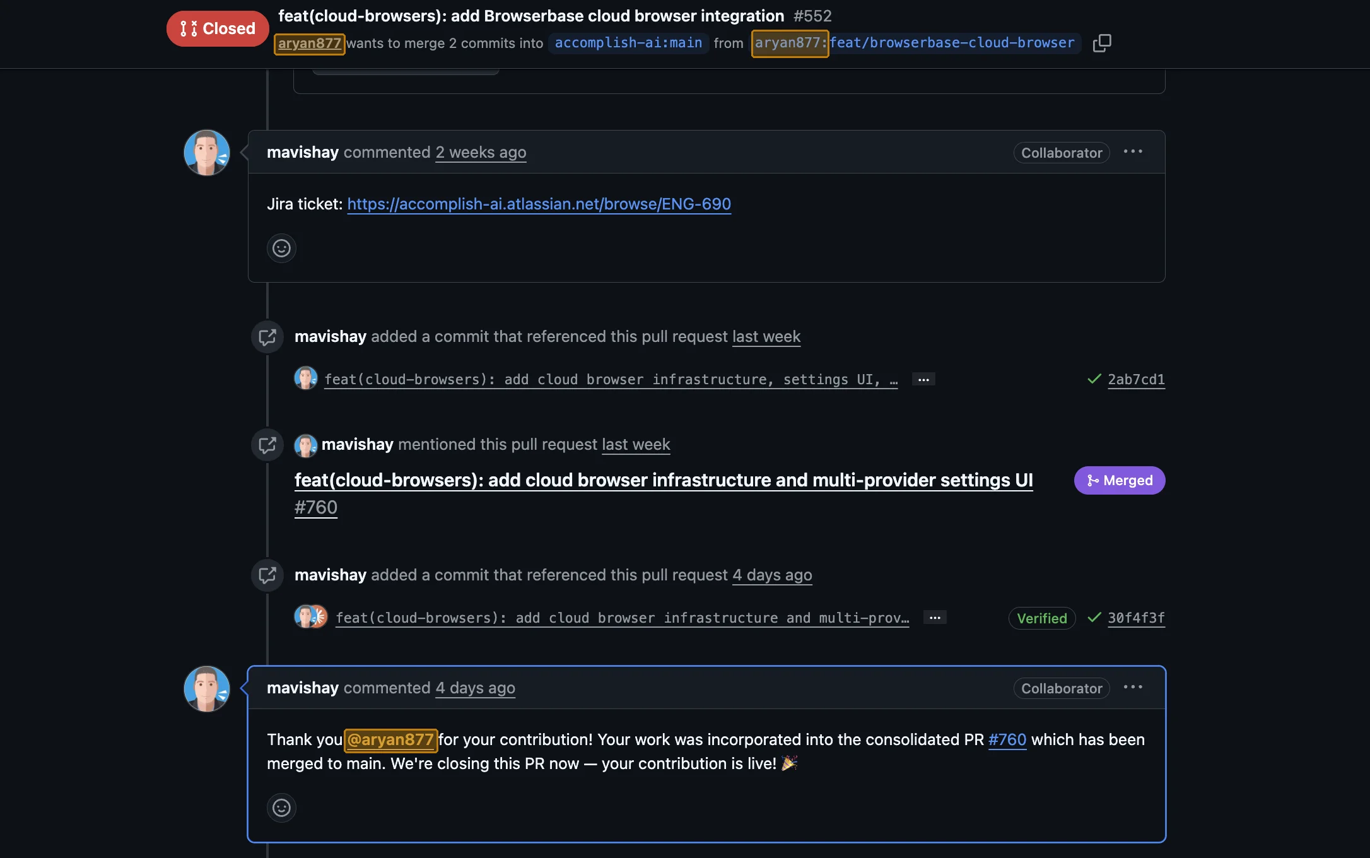View commit 2ab7cd1 details
Viewport: 1370px width, 858px height.
pos(1136,379)
